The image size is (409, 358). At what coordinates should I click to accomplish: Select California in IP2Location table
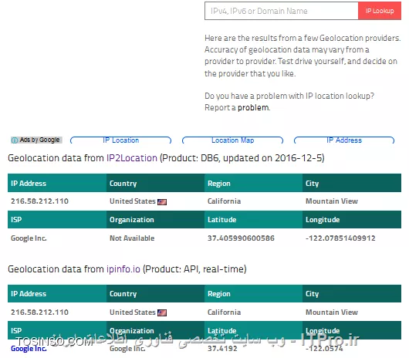pos(224,201)
